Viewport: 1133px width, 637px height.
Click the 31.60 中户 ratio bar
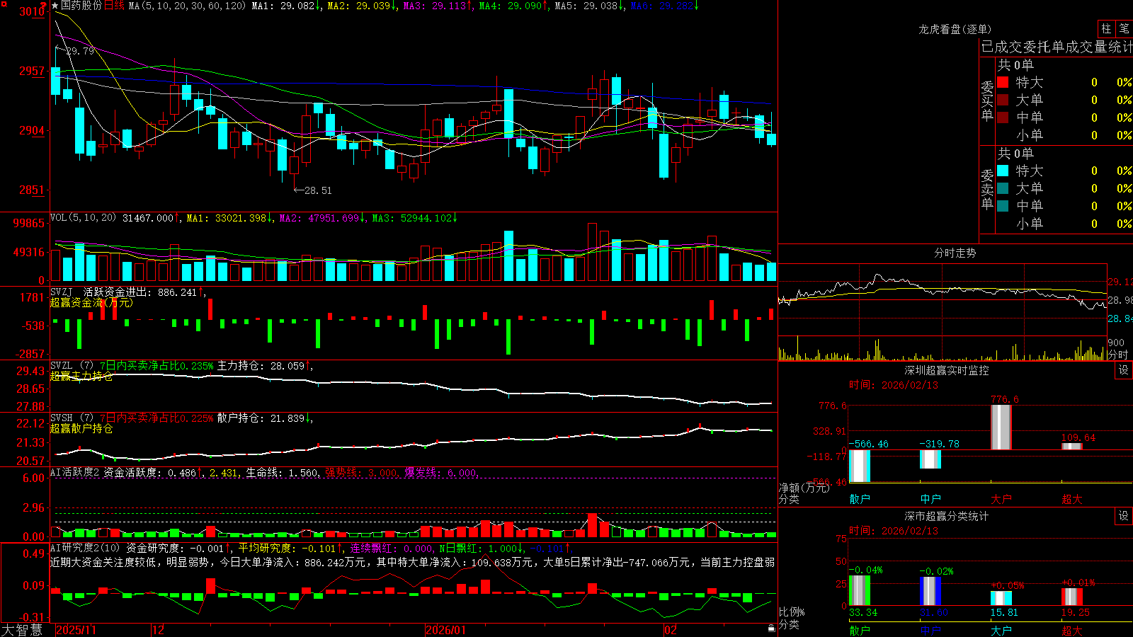[930, 592]
